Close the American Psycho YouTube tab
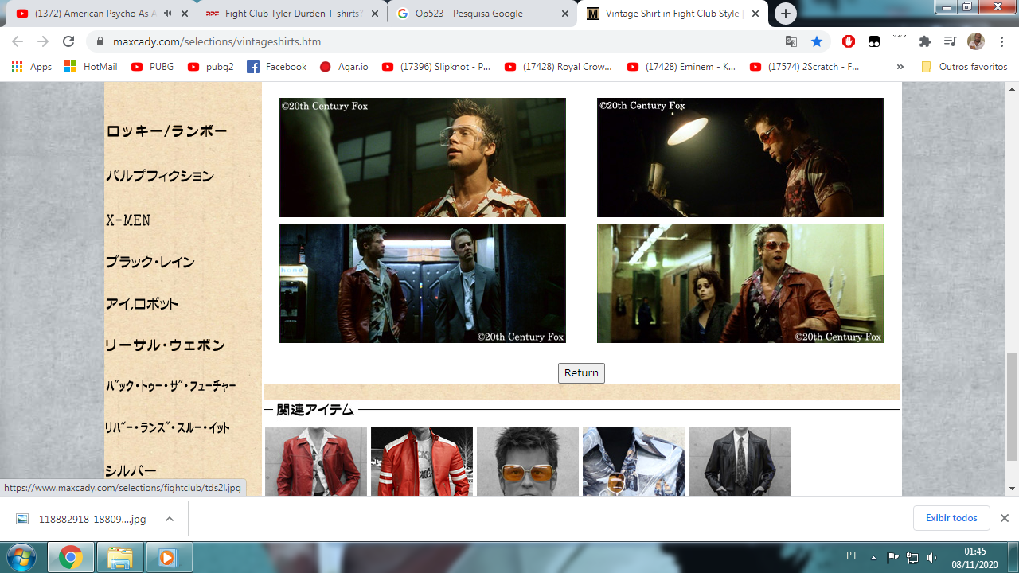Viewport: 1019px width, 573px height. click(x=185, y=14)
